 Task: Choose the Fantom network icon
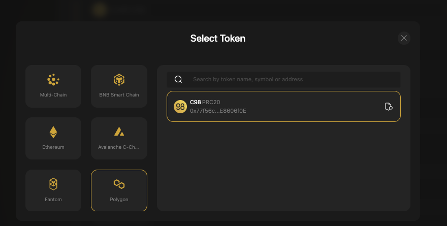tap(53, 184)
